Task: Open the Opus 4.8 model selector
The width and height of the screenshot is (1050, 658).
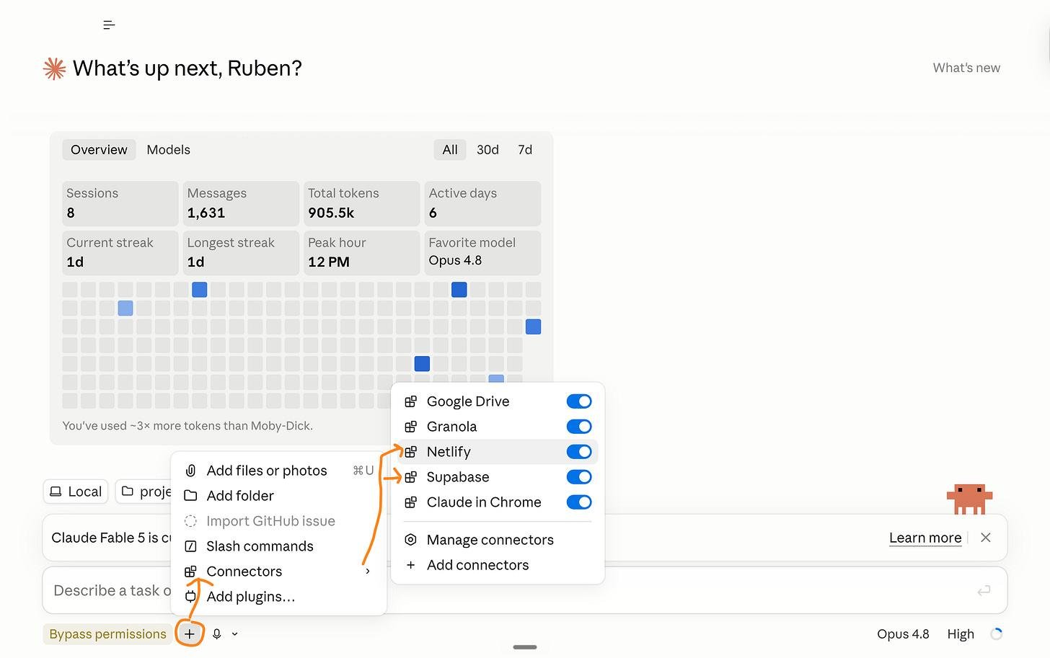Action: click(903, 634)
